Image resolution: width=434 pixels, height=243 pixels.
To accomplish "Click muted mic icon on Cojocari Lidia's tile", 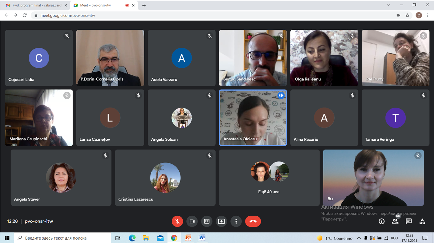I will click(67, 36).
